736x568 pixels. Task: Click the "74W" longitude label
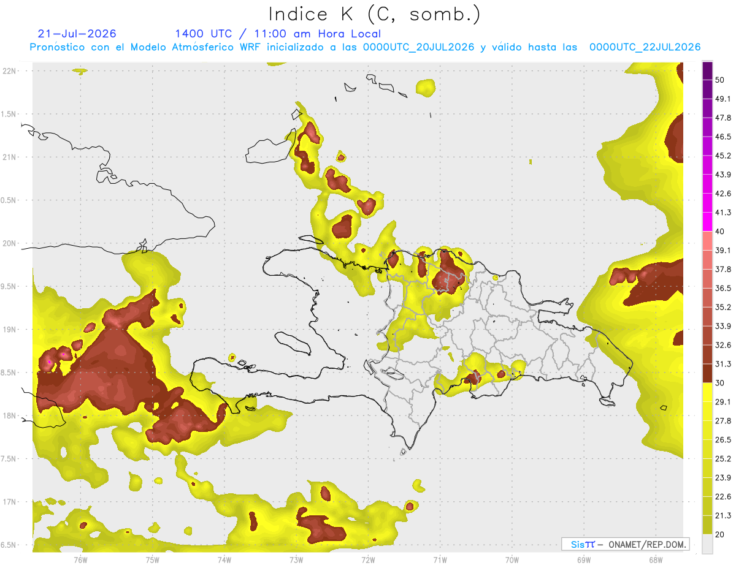pyautogui.click(x=224, y=559)
